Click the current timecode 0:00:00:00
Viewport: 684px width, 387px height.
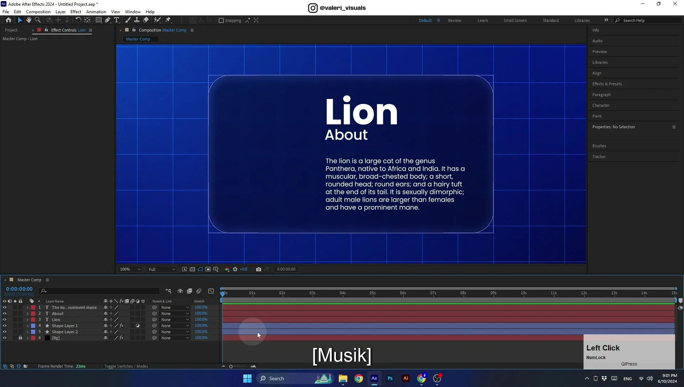pyautogui.click(x=19, y=289)
